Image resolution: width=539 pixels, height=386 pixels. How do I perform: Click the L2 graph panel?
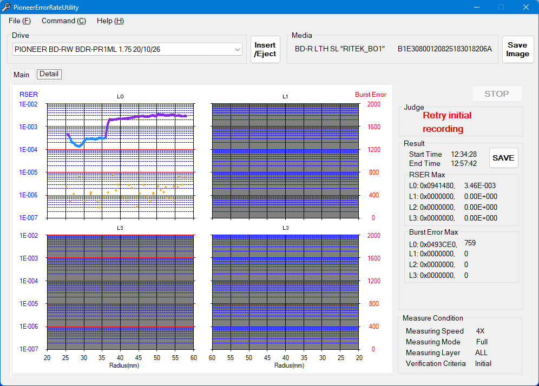coord(120,292)
